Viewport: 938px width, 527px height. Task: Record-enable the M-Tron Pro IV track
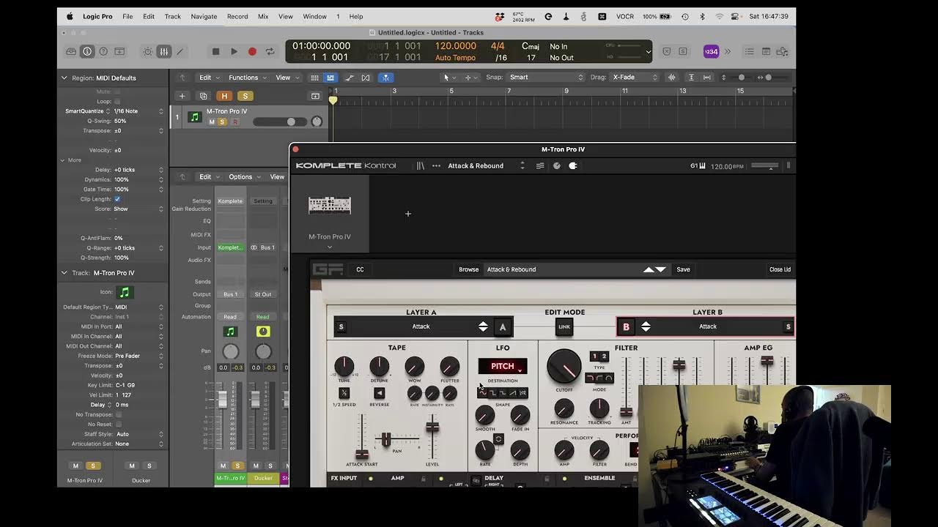(234, 122)
